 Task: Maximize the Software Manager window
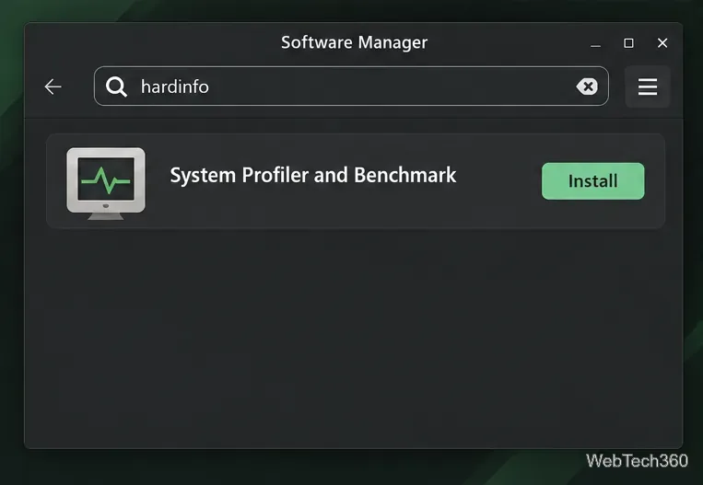pyautogui.click(x=628, y=43)
